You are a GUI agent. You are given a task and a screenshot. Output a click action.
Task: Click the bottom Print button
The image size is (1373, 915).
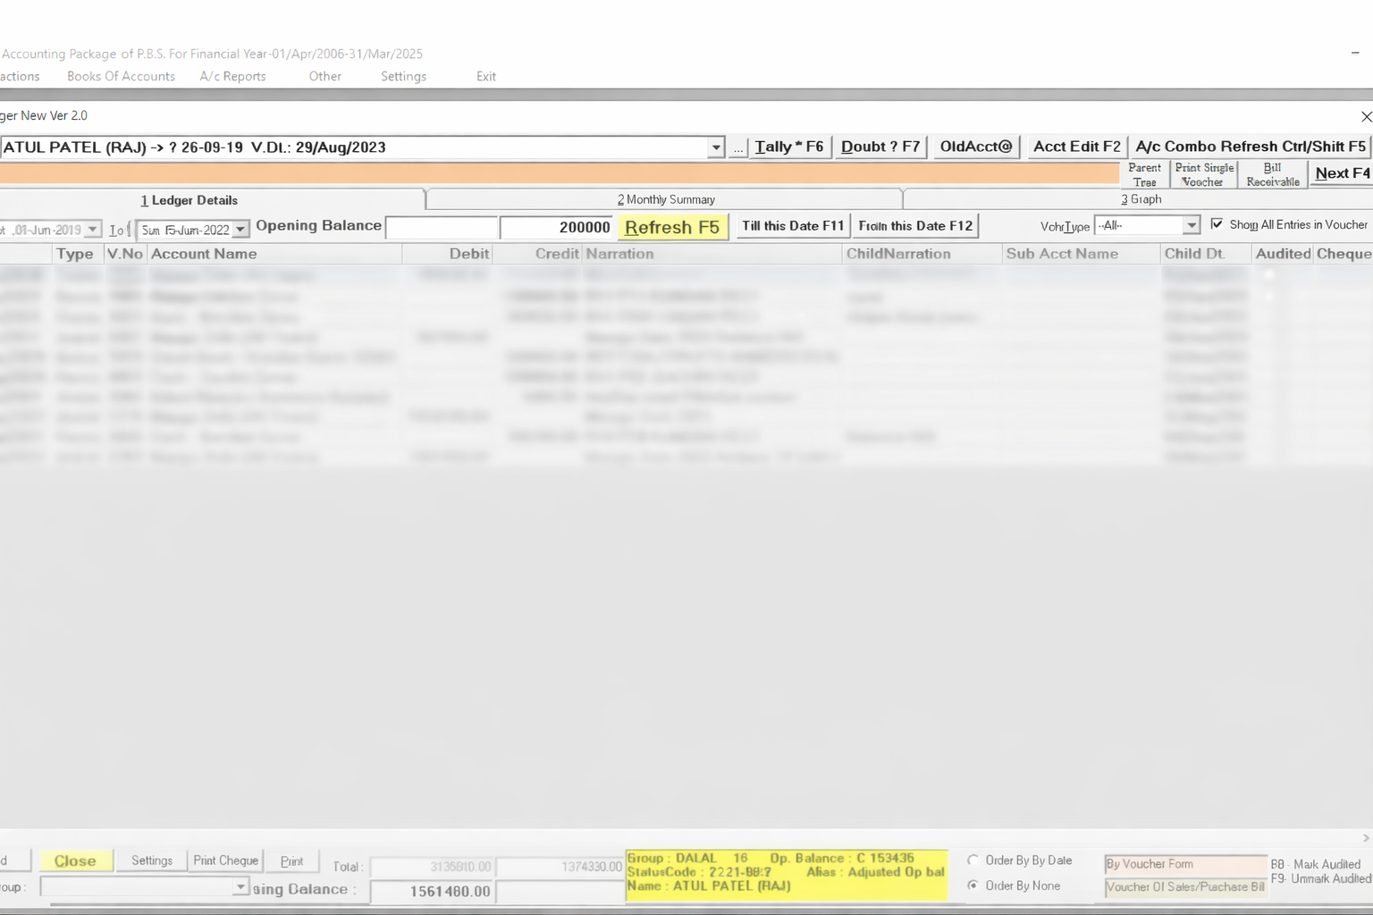click(292, 860)
